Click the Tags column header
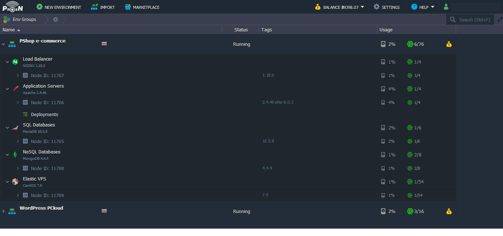 click(318, 30)
